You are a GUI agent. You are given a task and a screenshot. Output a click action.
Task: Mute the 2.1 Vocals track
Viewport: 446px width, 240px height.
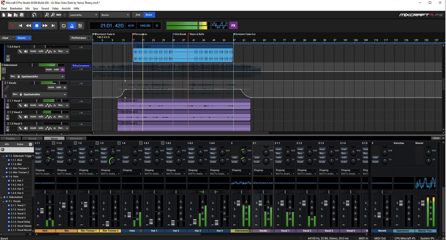51,87
